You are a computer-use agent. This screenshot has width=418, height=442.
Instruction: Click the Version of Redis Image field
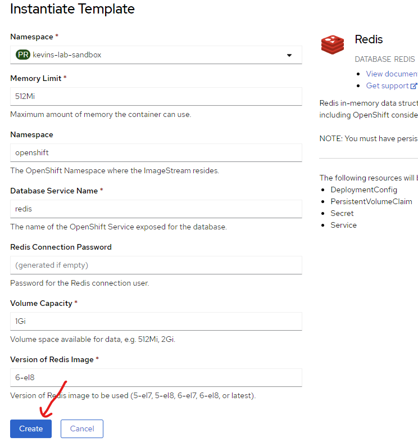click(156, 377)
